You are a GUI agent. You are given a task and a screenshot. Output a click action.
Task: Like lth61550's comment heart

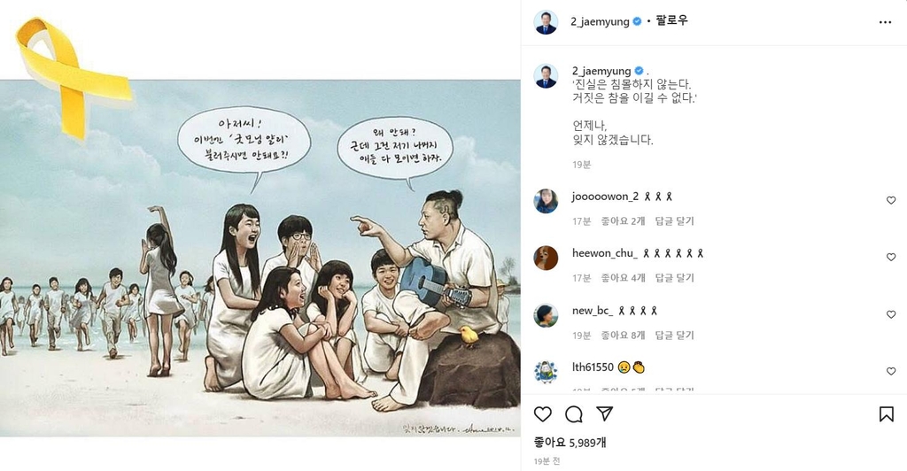891,371
